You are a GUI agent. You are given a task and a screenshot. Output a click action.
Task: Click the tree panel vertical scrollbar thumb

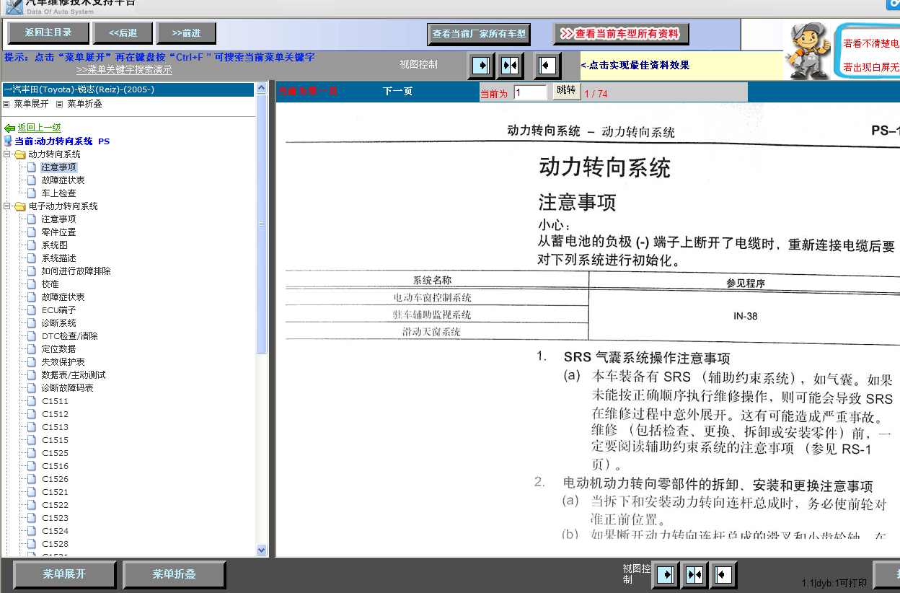261,224
